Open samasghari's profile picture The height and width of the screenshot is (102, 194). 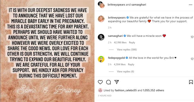point(101,37)
